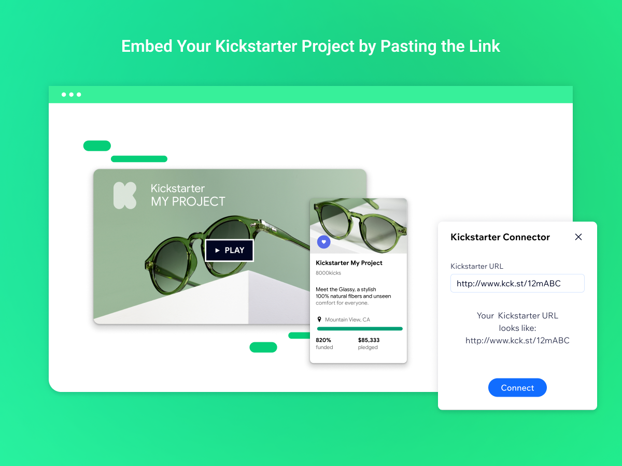
Task: Play the Kickstarter project video
Action: tap(230, 250)
